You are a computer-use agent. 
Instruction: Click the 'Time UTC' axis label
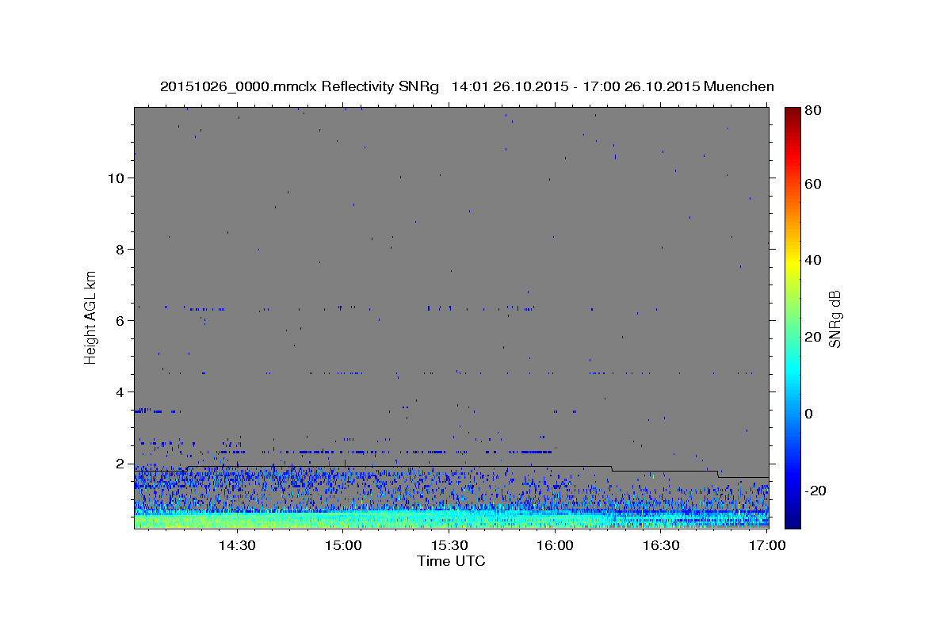451,561
